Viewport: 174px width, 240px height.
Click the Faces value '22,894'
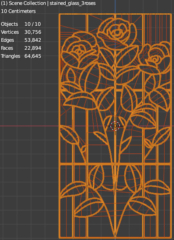click(x=33, y=48)
